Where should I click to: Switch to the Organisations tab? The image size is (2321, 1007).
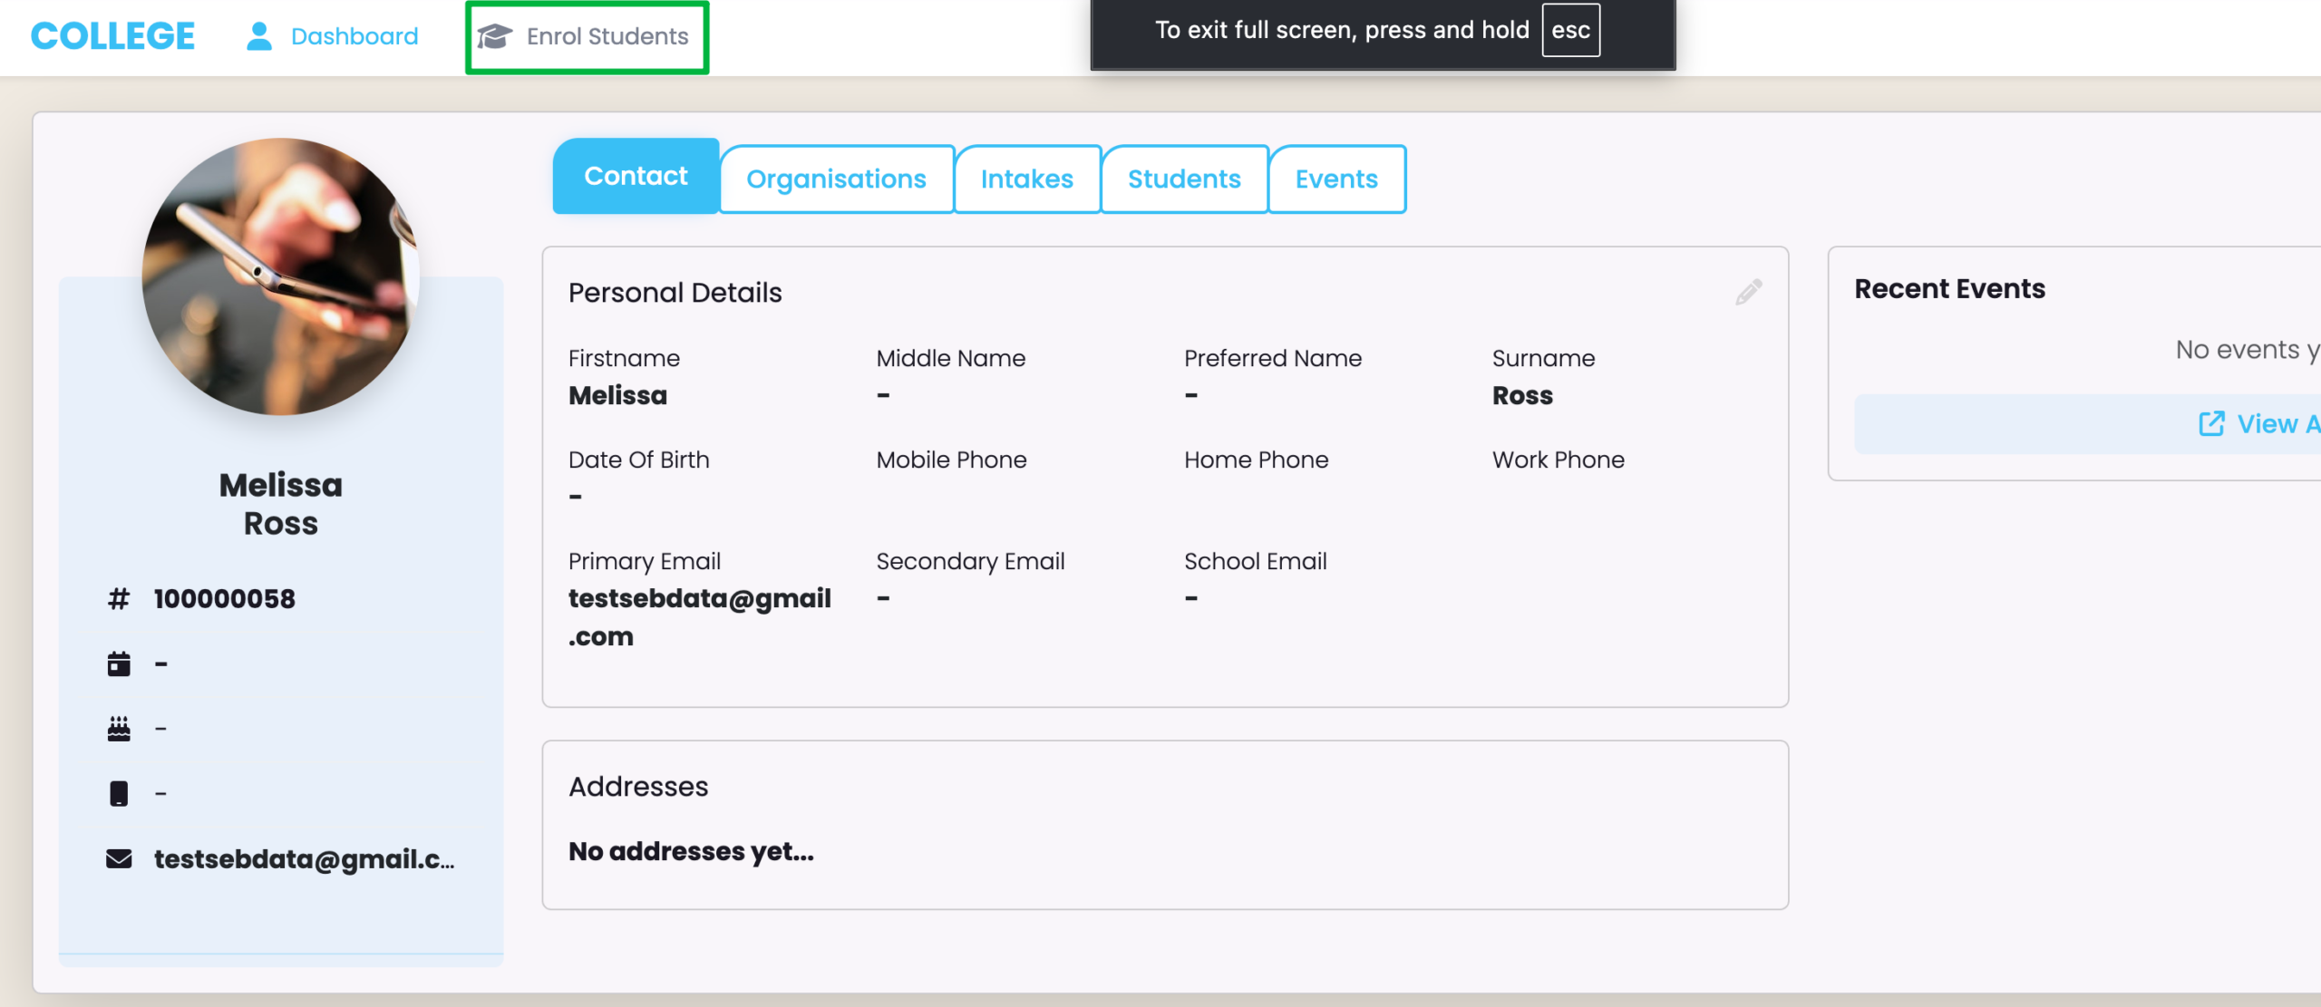pos(836,179)
